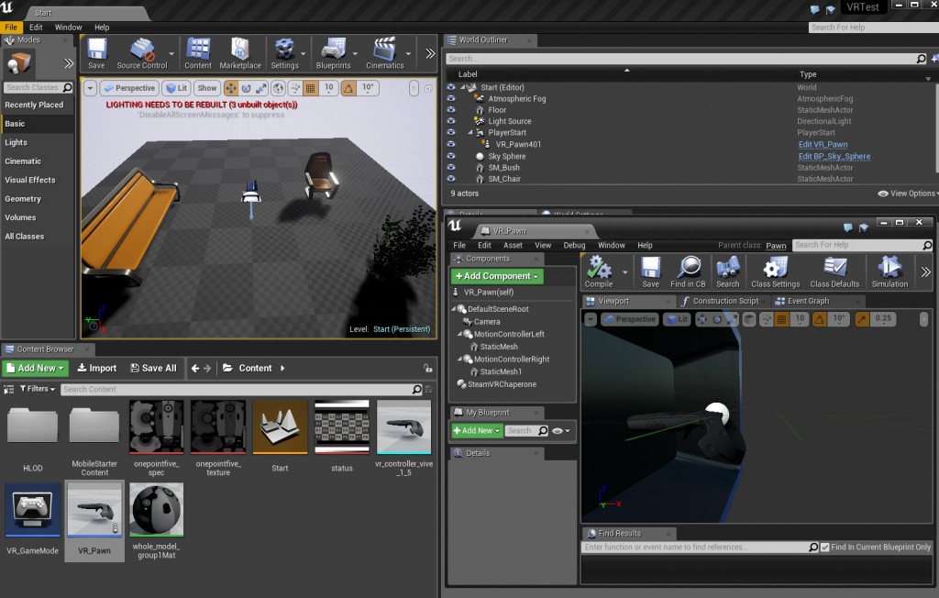Click Show button in level viewport
Viewport: 939px width, 598px height.
(207, 88)
